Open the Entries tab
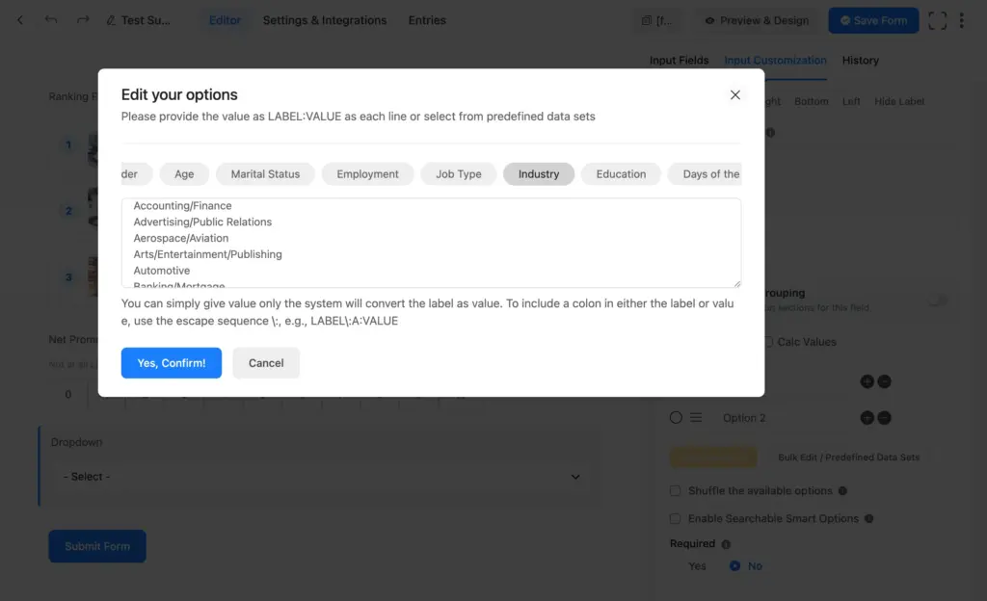Screen dimensions: 987x601 tap(427, 20)
